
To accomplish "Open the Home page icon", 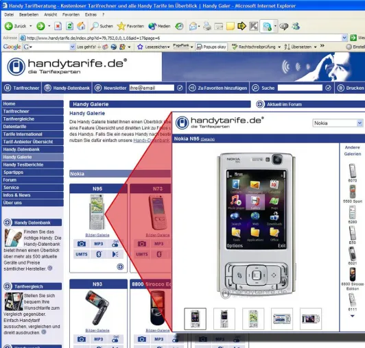I will 81,26.
